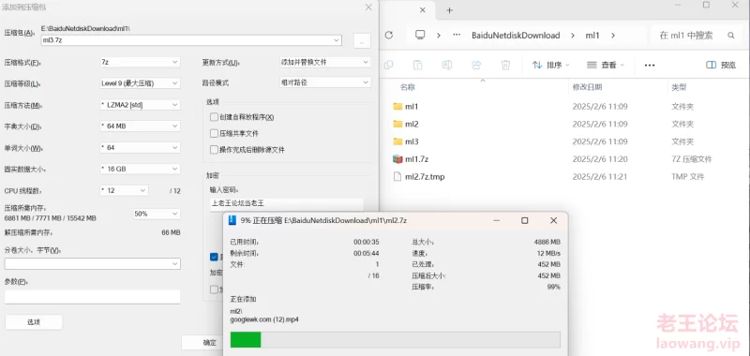This screenshot has height=356, width=750.
Task: Sort by 修改日期 column header
Action: (x=588, y=87)
